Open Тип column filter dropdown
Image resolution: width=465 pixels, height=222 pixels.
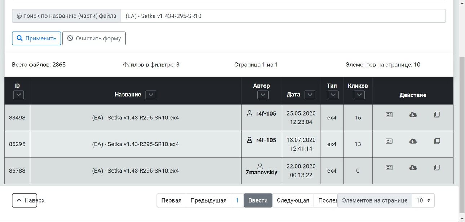click(x=333, y=95)
